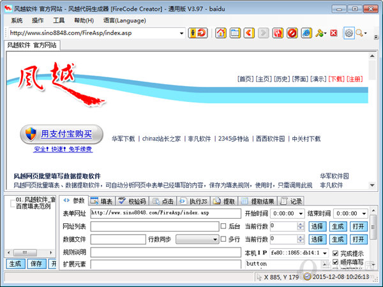Click the clock icon in the status bar
Image resolution: width=383 pixels, height=287 pixels.
coord(307,277)
